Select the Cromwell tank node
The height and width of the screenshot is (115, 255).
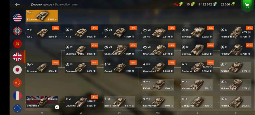click(81, 67)
